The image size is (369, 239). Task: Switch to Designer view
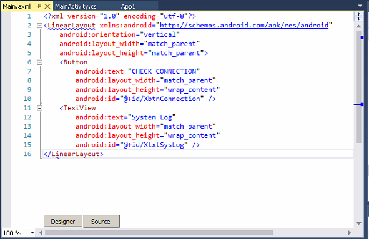click(x=63, y=222)
